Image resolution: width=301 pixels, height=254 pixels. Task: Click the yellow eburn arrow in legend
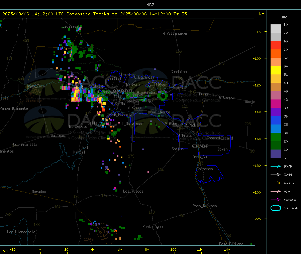276,183
